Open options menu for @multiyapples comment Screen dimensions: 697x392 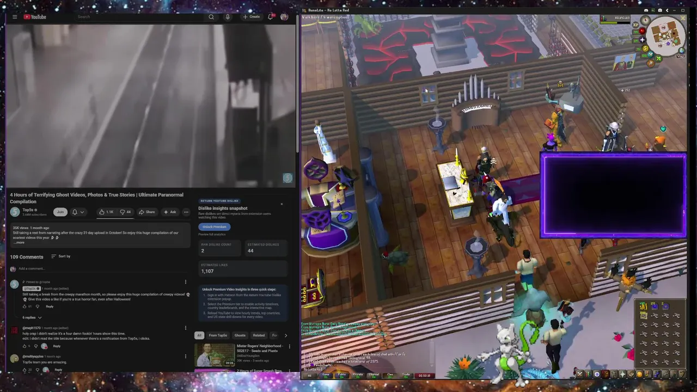click(185, 357)
